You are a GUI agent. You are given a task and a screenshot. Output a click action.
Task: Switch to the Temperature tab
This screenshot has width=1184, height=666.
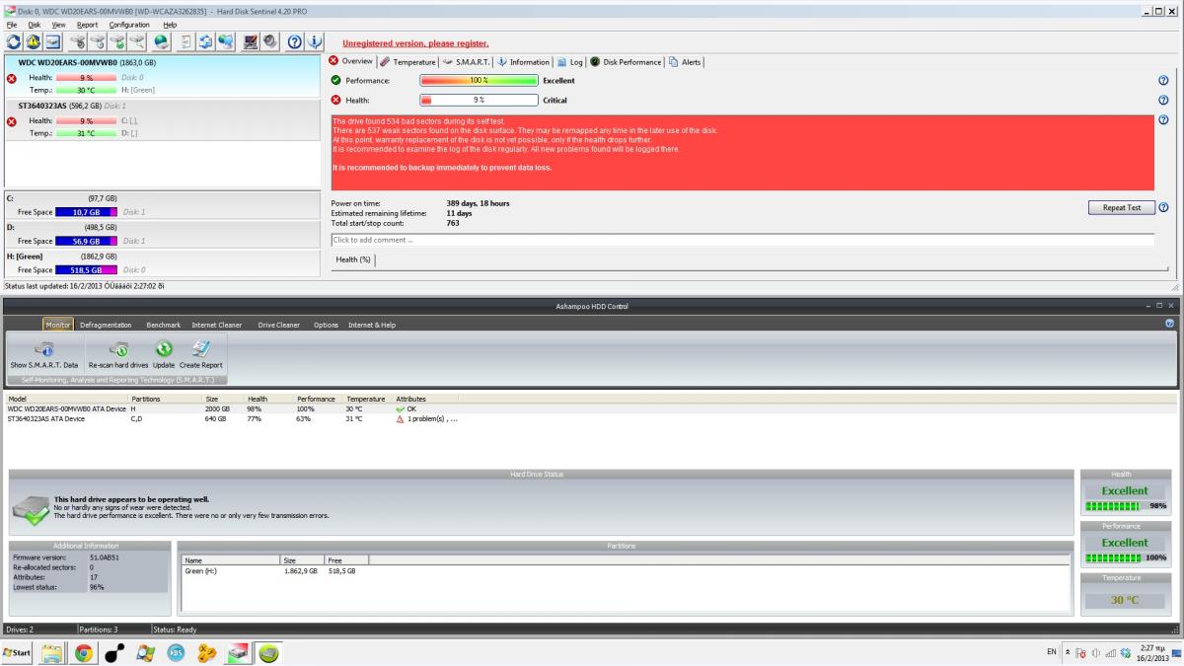point(407,62)
